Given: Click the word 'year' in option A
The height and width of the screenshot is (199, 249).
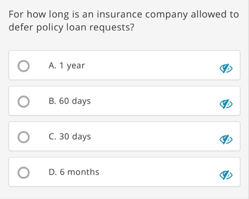Looking at the screenshot, I should point(76,66).
